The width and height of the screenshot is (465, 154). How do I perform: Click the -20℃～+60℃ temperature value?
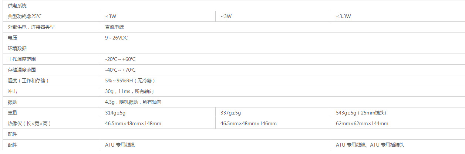[x=120, y=59]
